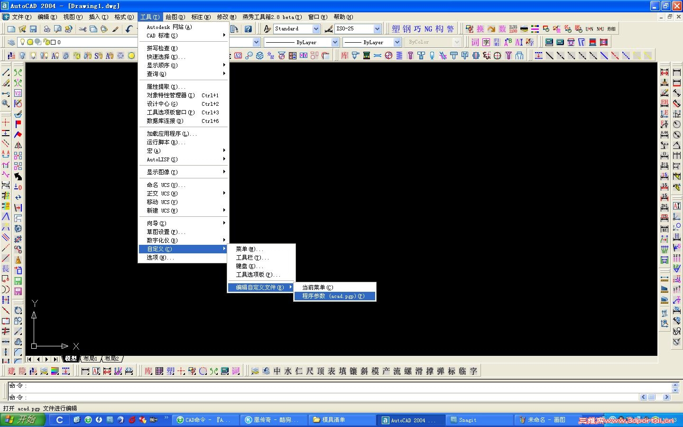Click the first-tab navigation arrow beside 模型
This screenshot has width=683, height=427.
(x=29, y=359)
